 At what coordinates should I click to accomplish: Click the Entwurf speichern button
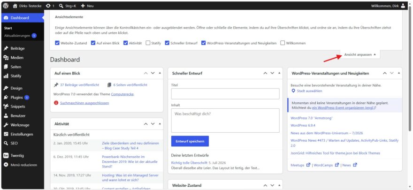190,141
